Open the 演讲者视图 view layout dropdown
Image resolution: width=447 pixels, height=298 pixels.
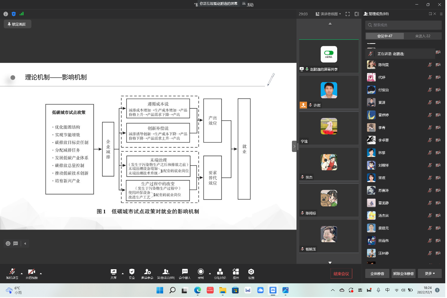coord(328,14)
